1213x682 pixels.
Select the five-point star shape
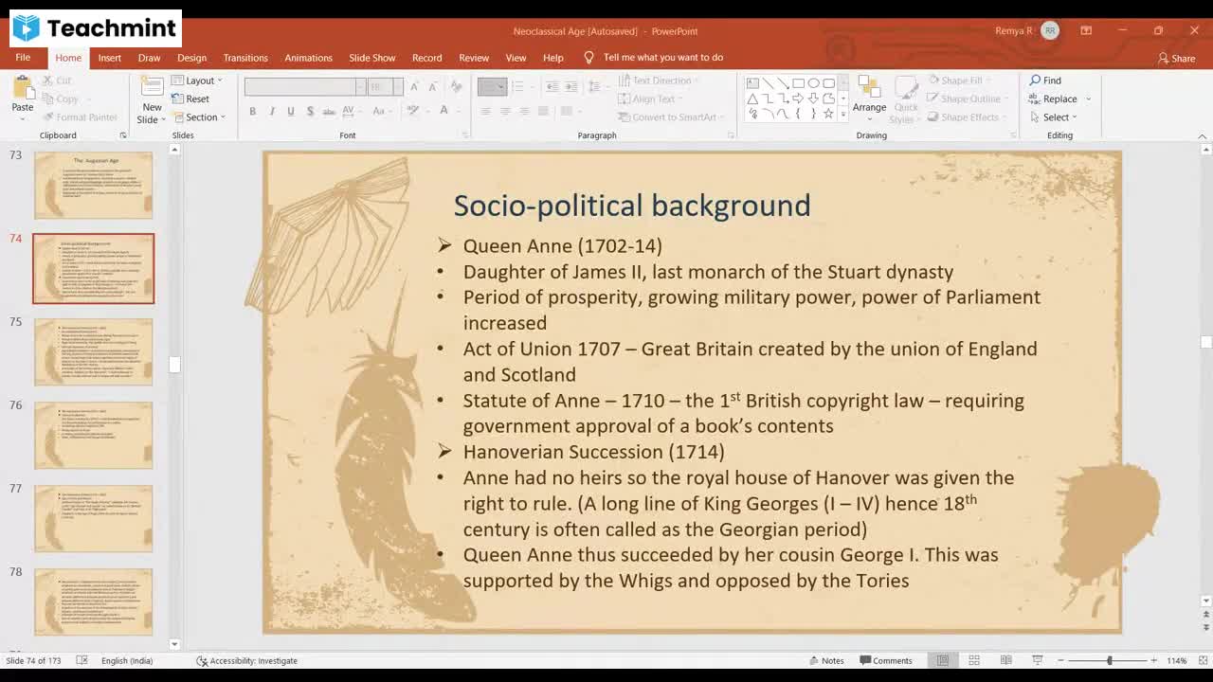(828, 114)
